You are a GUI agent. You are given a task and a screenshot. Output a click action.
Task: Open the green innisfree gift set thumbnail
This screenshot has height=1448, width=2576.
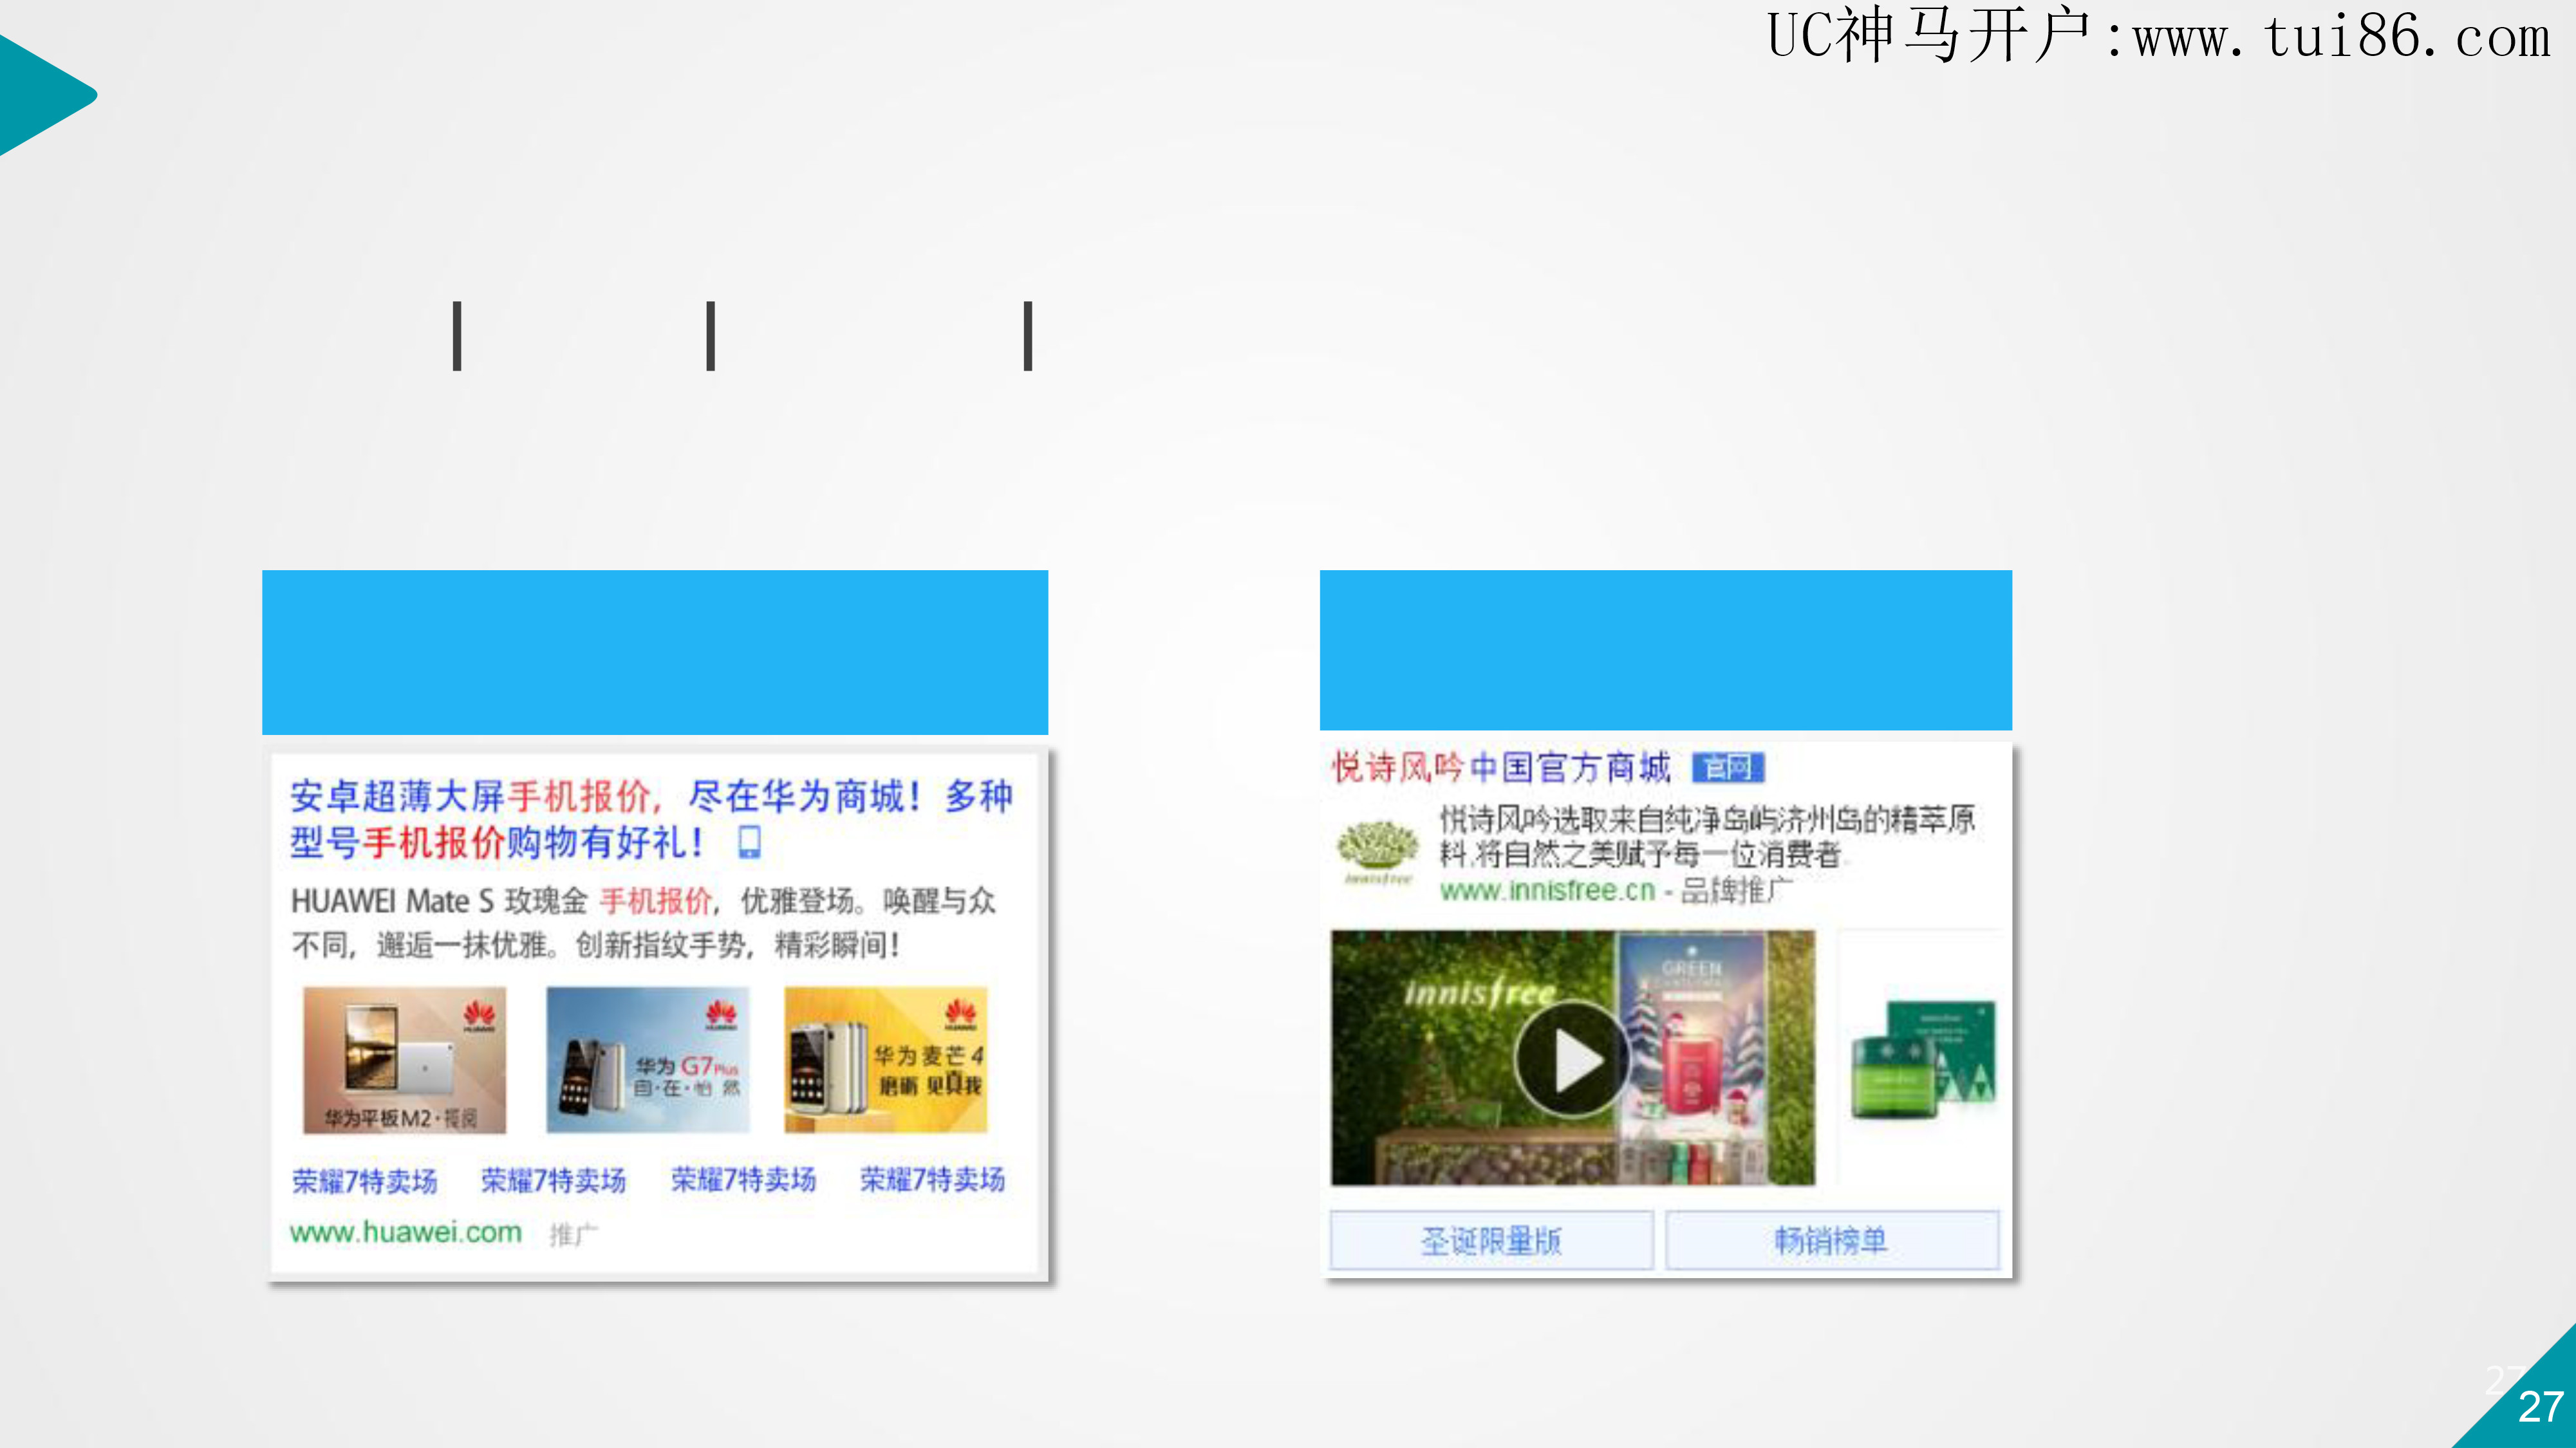click(1921, 1058)
